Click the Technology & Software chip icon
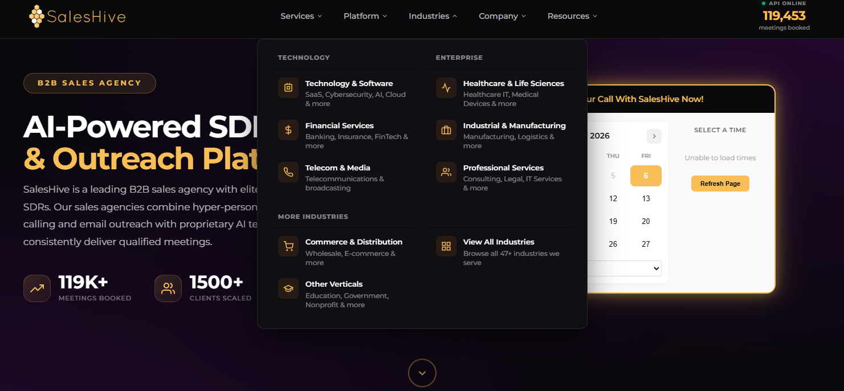This screenshot has width=844, height=391. coord(288,88)
